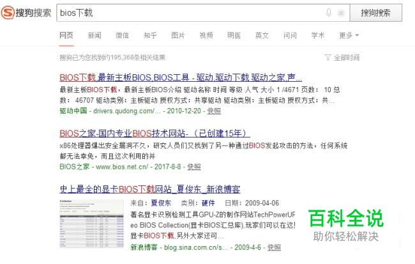Open result 史上最全的显卡BIOS下载网站
Viewport: 415px width, 264px height.
pos(150,189)
